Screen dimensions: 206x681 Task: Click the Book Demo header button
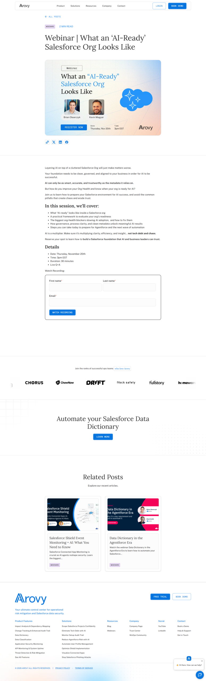coord(177,6)
